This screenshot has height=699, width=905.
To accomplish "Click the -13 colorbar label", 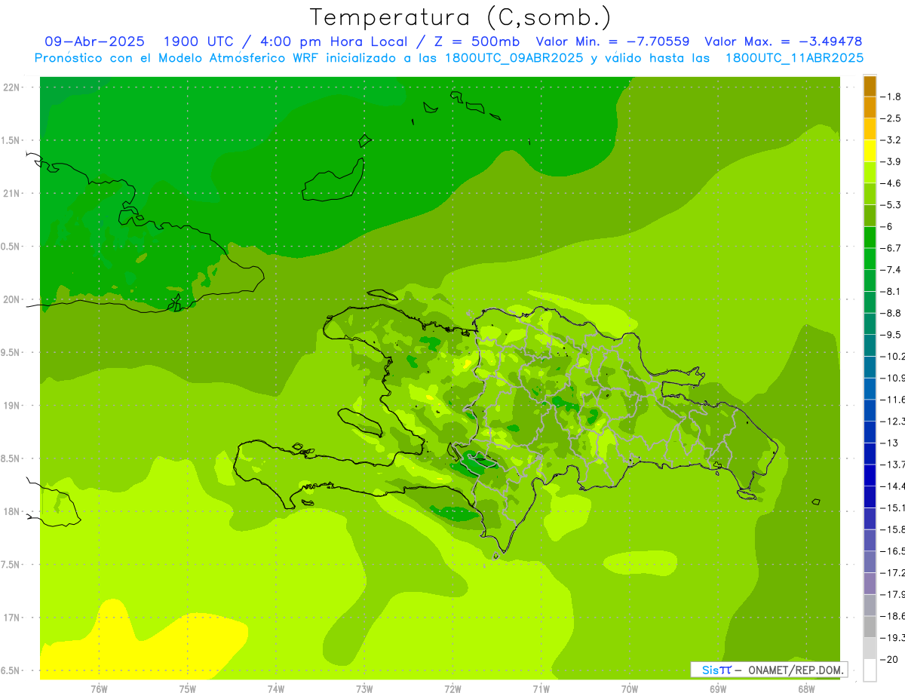I will click(890, 443).
